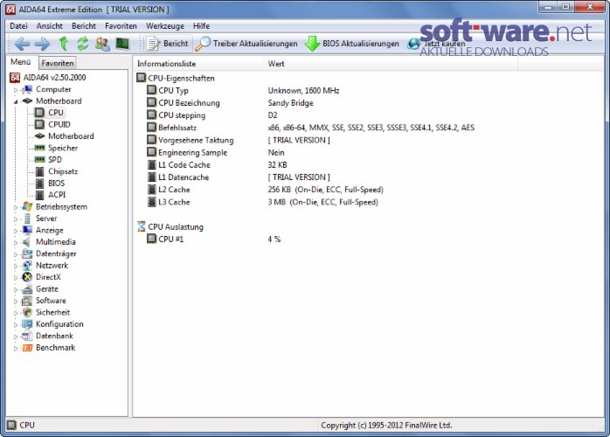
Task: Open the Ansicht menu
Action: coord(50,26)
